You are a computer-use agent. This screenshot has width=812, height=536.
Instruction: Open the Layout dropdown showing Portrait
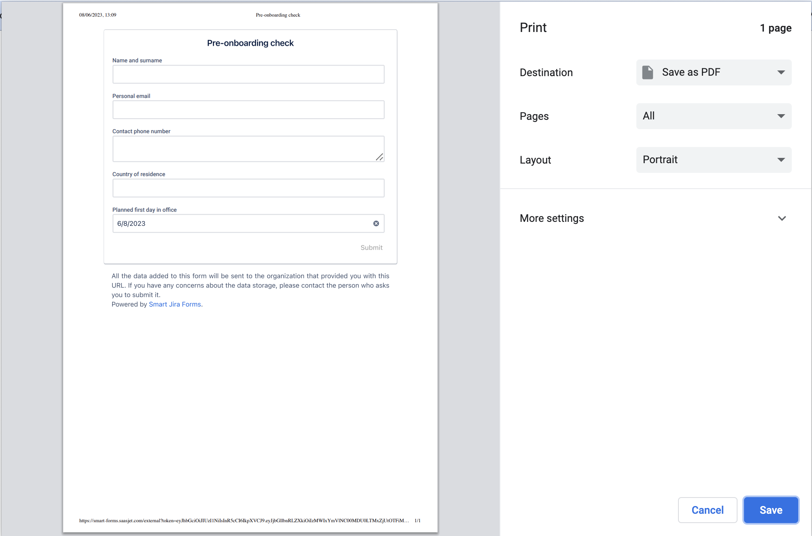click(x=713, y=160)
